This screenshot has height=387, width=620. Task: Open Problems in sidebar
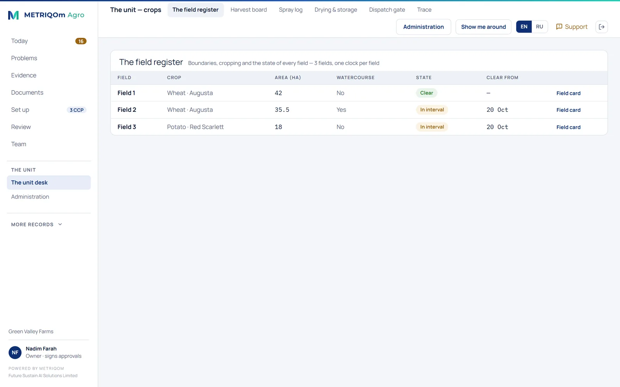coord(49,58)
